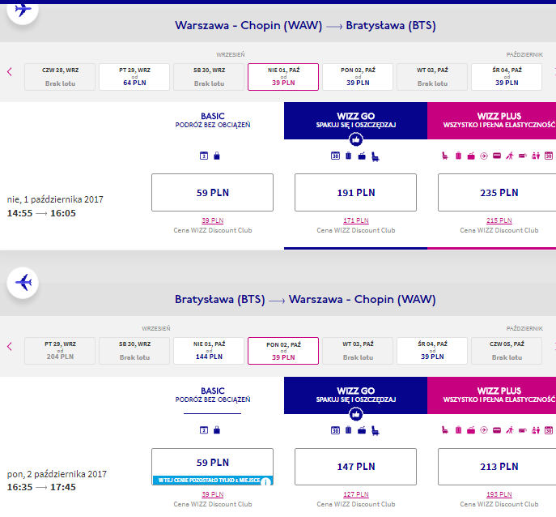This screenshot has width=556, height=517.
Task: Click the 30-day calendar icon under outbound WIZZ GO
Action: point(335,156)
